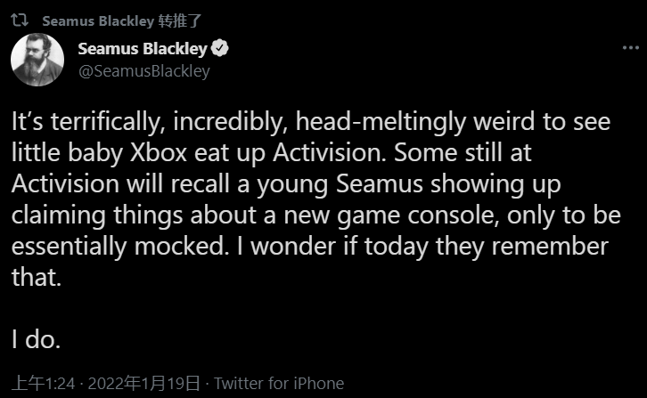Click the word "claiming" in the tweet
This screenshot has width=647, height=398.
57,215
